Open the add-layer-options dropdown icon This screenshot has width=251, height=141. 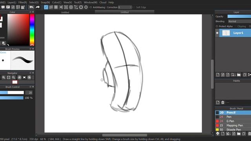233,75
